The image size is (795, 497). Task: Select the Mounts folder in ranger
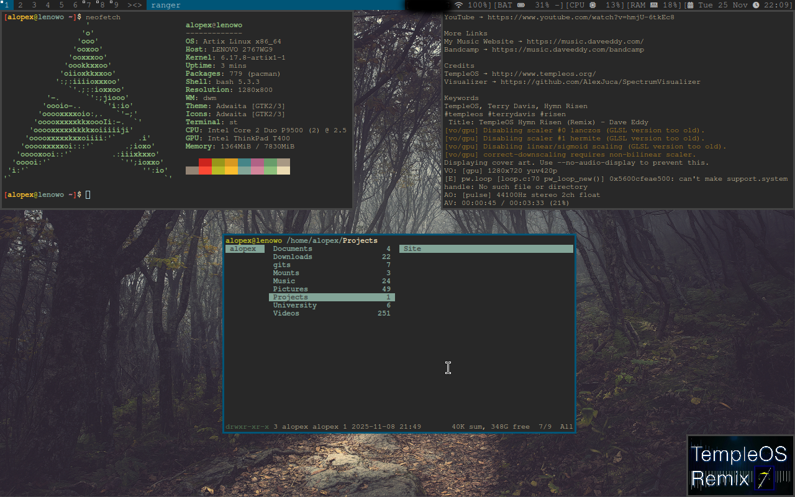point(332,273)
